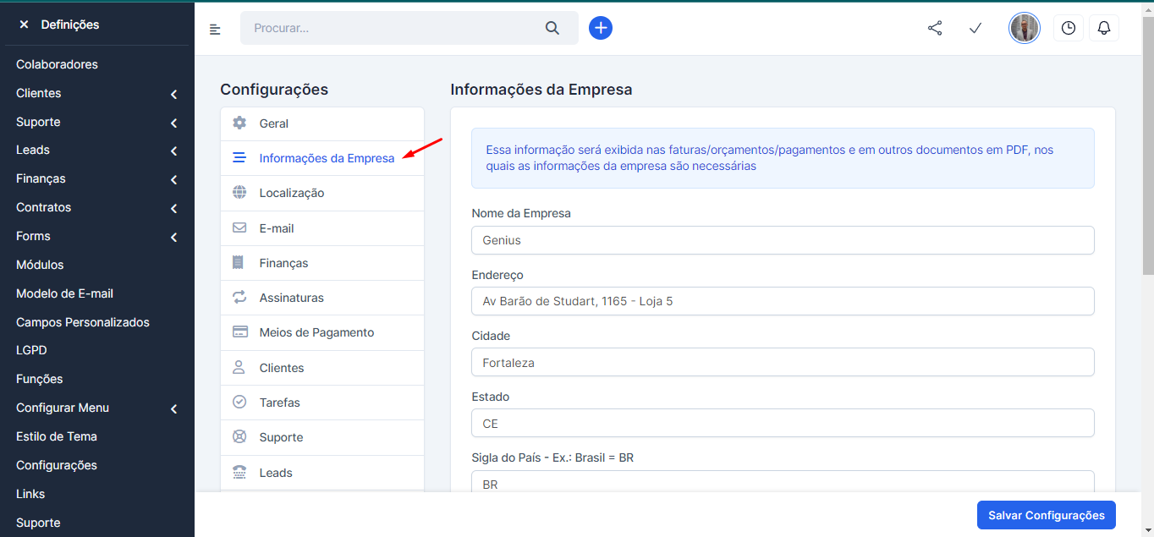Close the Definições sidebar with X icon
The width and height of the screenshot is (1154, 537).
point(24,25)
